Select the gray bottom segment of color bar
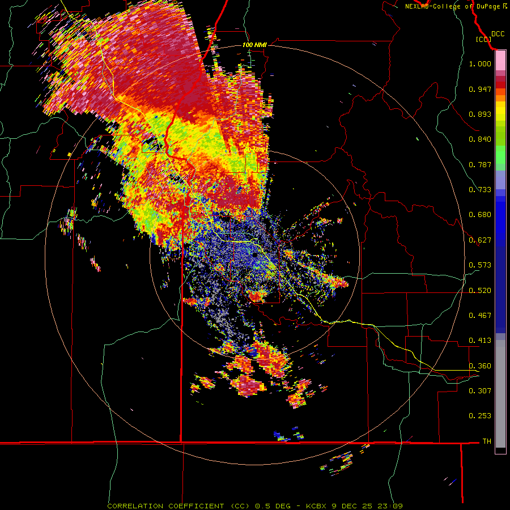510x510 pixels. coord(500,394)
